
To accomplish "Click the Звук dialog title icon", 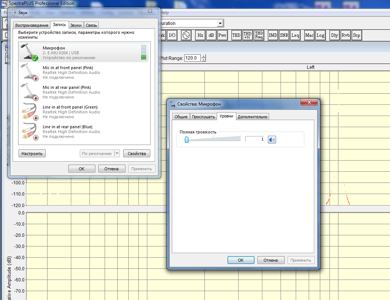I will pyautogui.click(x=13, y=13).
